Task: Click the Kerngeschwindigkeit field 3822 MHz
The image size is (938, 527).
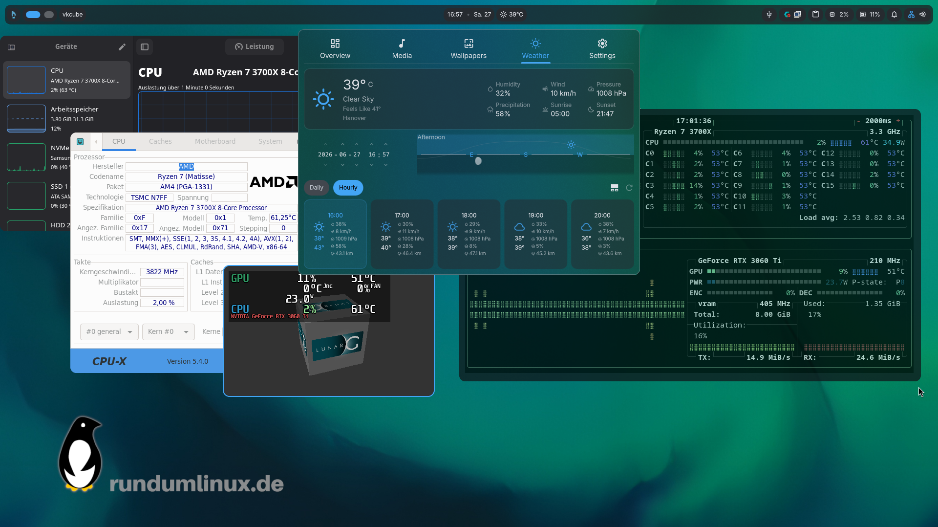Action: point(162,272)
